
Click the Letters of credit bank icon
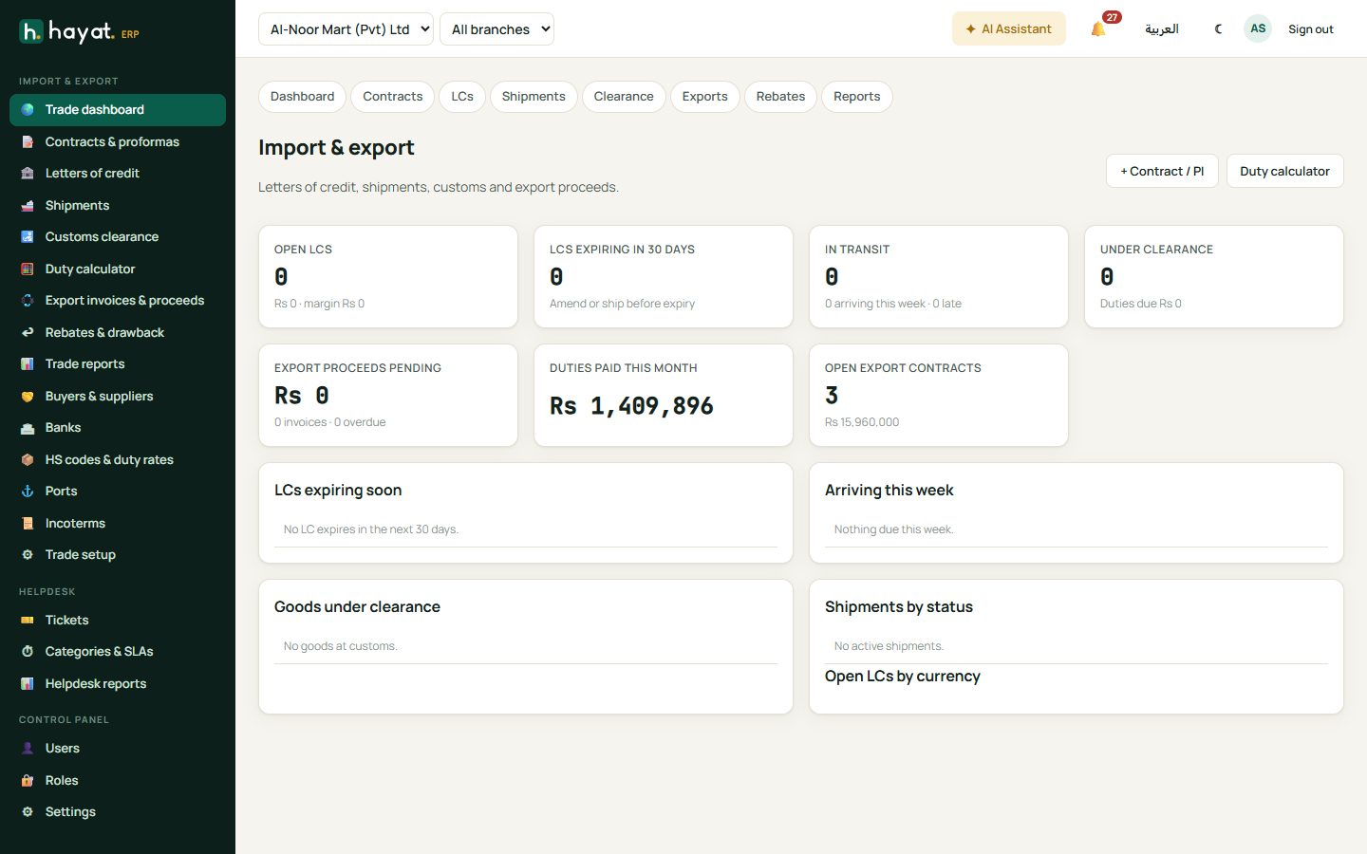pos(28,174)
